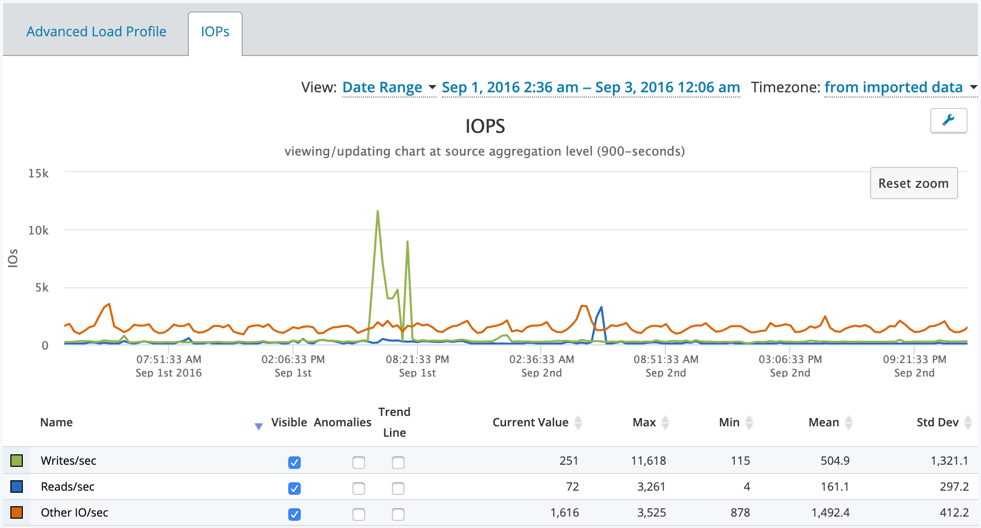
Task: Click the blue Reads/sec spike on the chart
Action: point(601,308)
